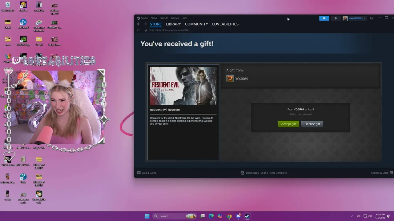This screenshot has width=394, height=221.
Task: Expand the system tray hidden icons chevron
Action: coord(352,216)
